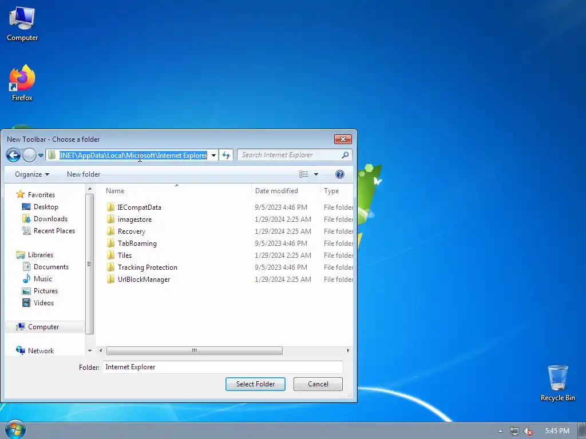Open the Windows Start menu
586x439 pixels.
pyautogui.click(x=15, y=429)
